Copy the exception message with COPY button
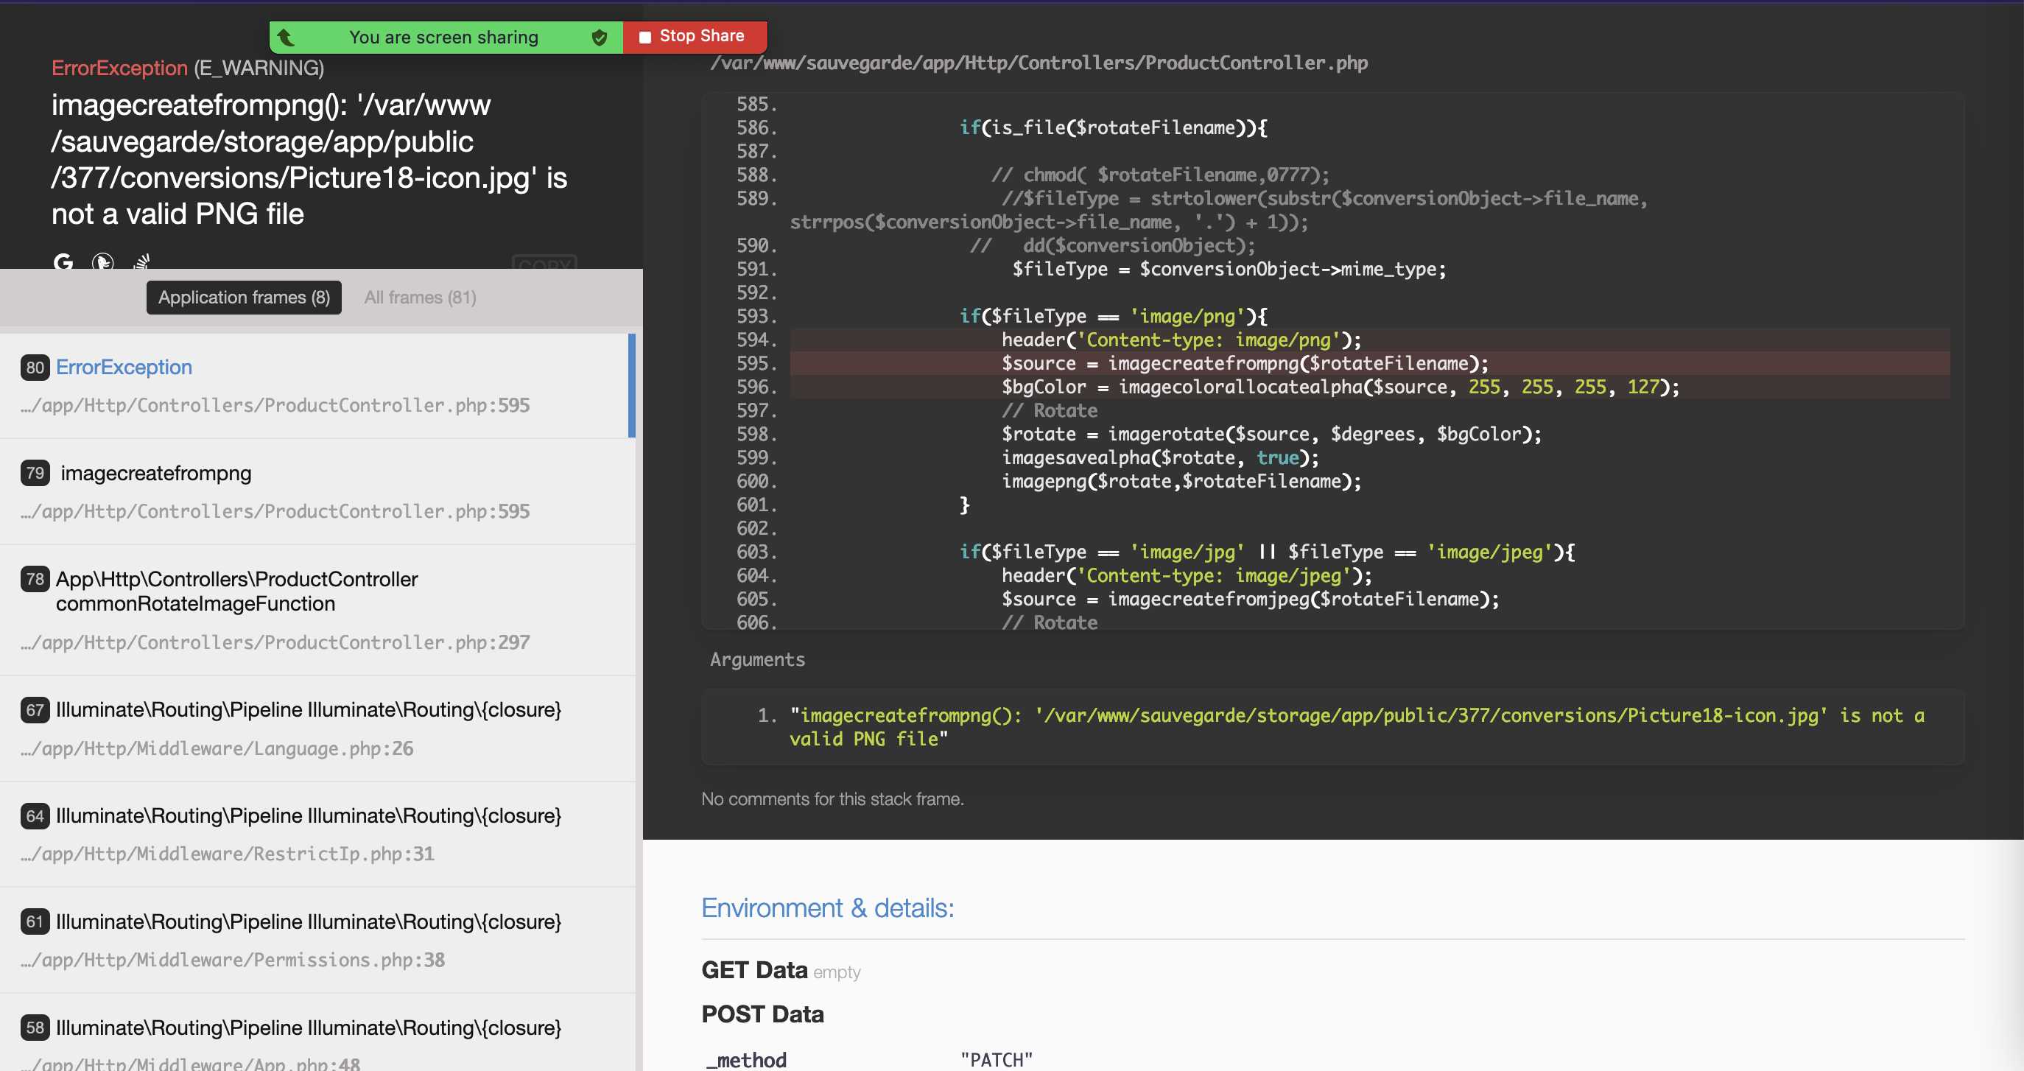The height and width of the screenshot is (1071, 2024). (544, 263)
